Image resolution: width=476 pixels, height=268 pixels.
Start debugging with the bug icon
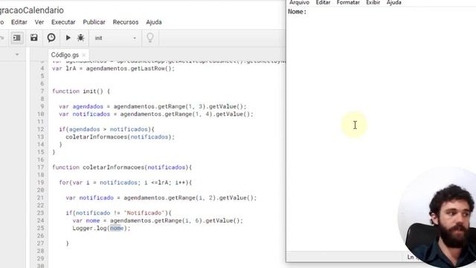click(81, 38)
